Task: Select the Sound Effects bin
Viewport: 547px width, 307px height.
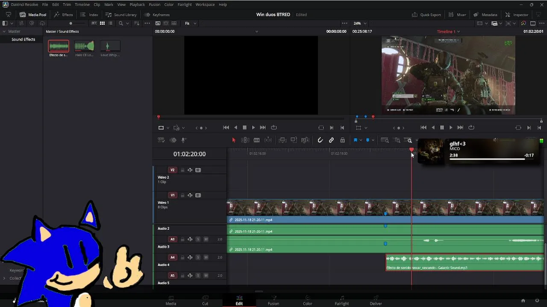Action: [24, 39]
